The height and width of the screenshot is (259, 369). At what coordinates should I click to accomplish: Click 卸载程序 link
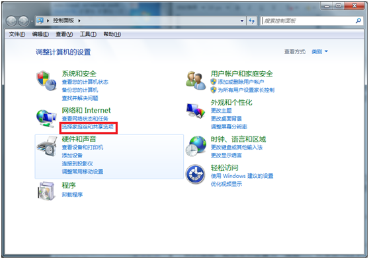tap(72, 194)
